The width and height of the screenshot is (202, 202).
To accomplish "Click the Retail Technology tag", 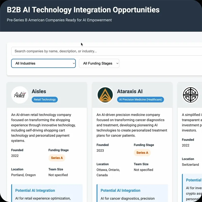I will click(x=45, y=99).
